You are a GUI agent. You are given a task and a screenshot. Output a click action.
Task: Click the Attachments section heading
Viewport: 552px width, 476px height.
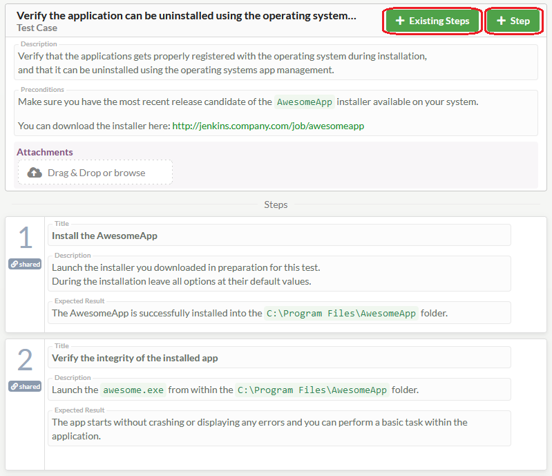tap(45, 152)
